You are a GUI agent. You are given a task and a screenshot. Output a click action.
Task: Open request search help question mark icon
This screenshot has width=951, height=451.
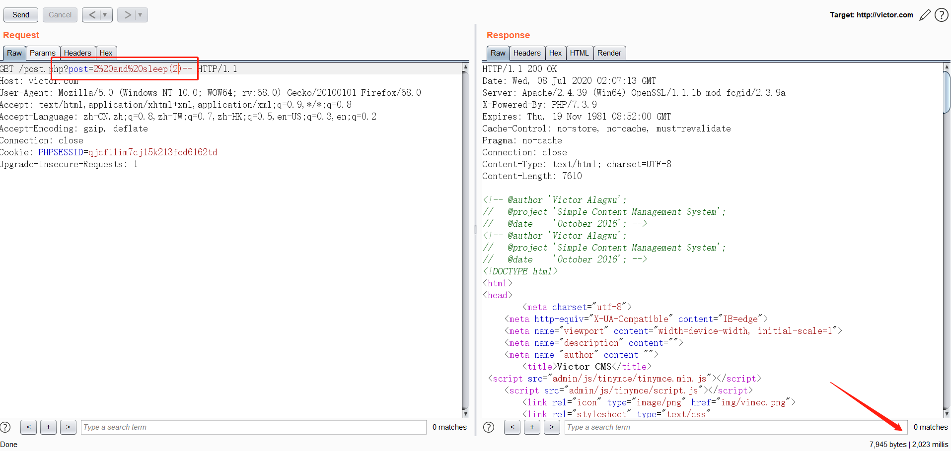(5, 427)
